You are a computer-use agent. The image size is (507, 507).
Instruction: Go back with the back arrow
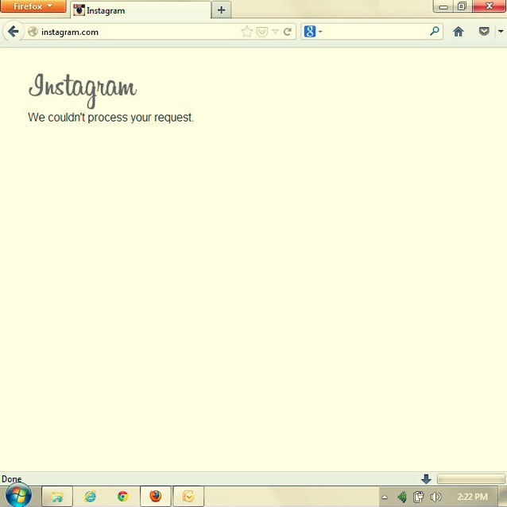point(13,32)
